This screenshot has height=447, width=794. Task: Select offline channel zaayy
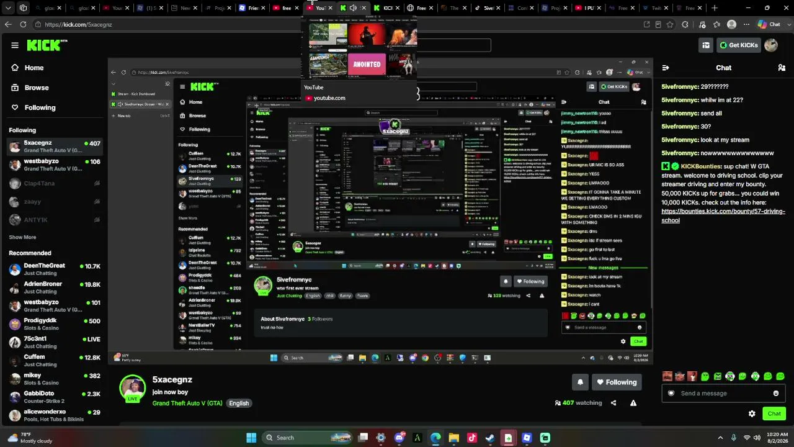point(54,201)
